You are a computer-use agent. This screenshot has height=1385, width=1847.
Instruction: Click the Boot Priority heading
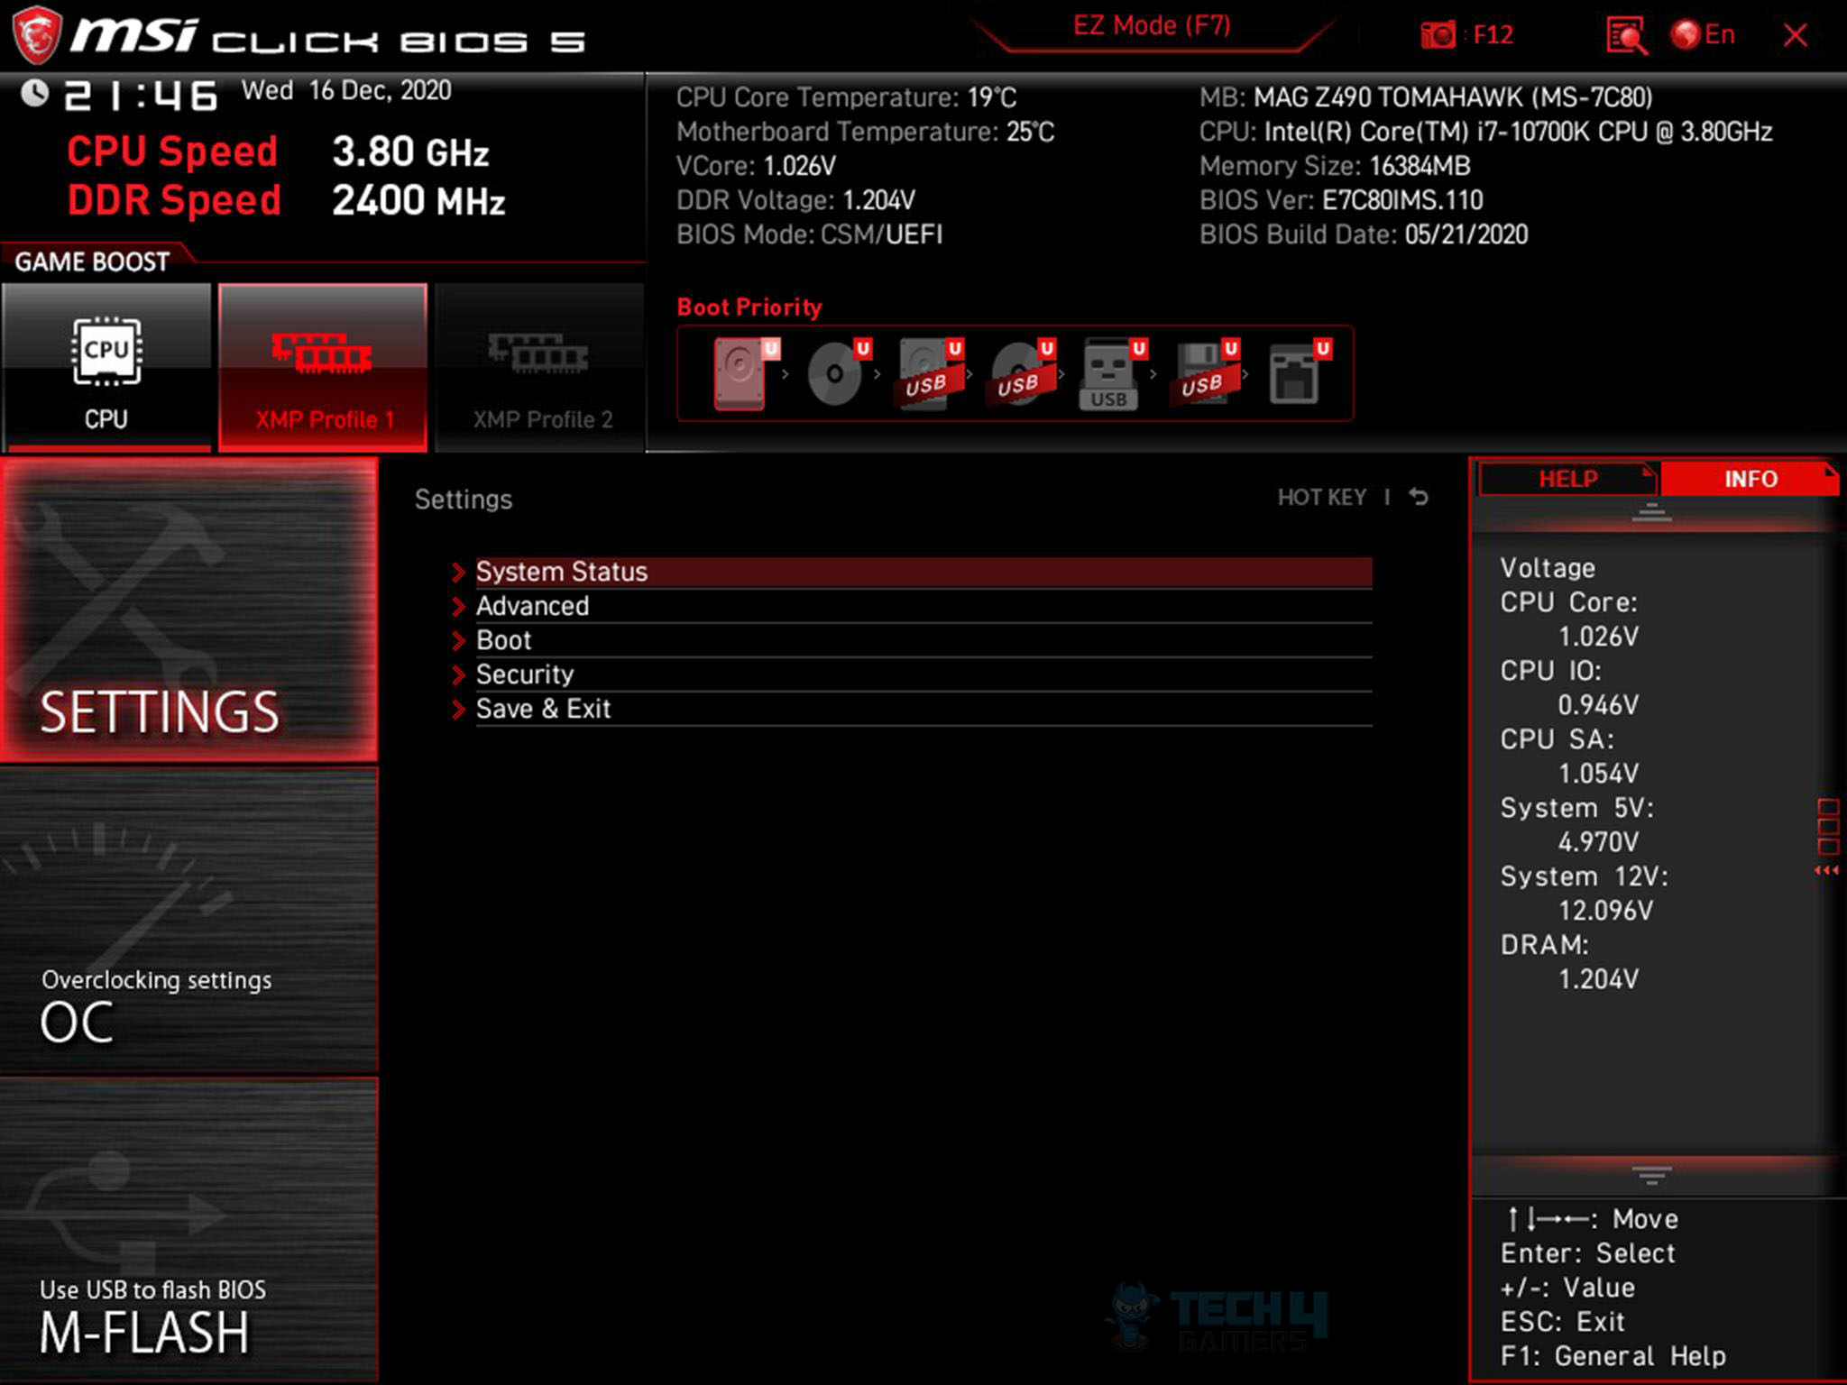click(x=749, y=307)
